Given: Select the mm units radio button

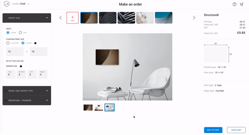Looking at the screenshot, I should click(x=20, y=33).
